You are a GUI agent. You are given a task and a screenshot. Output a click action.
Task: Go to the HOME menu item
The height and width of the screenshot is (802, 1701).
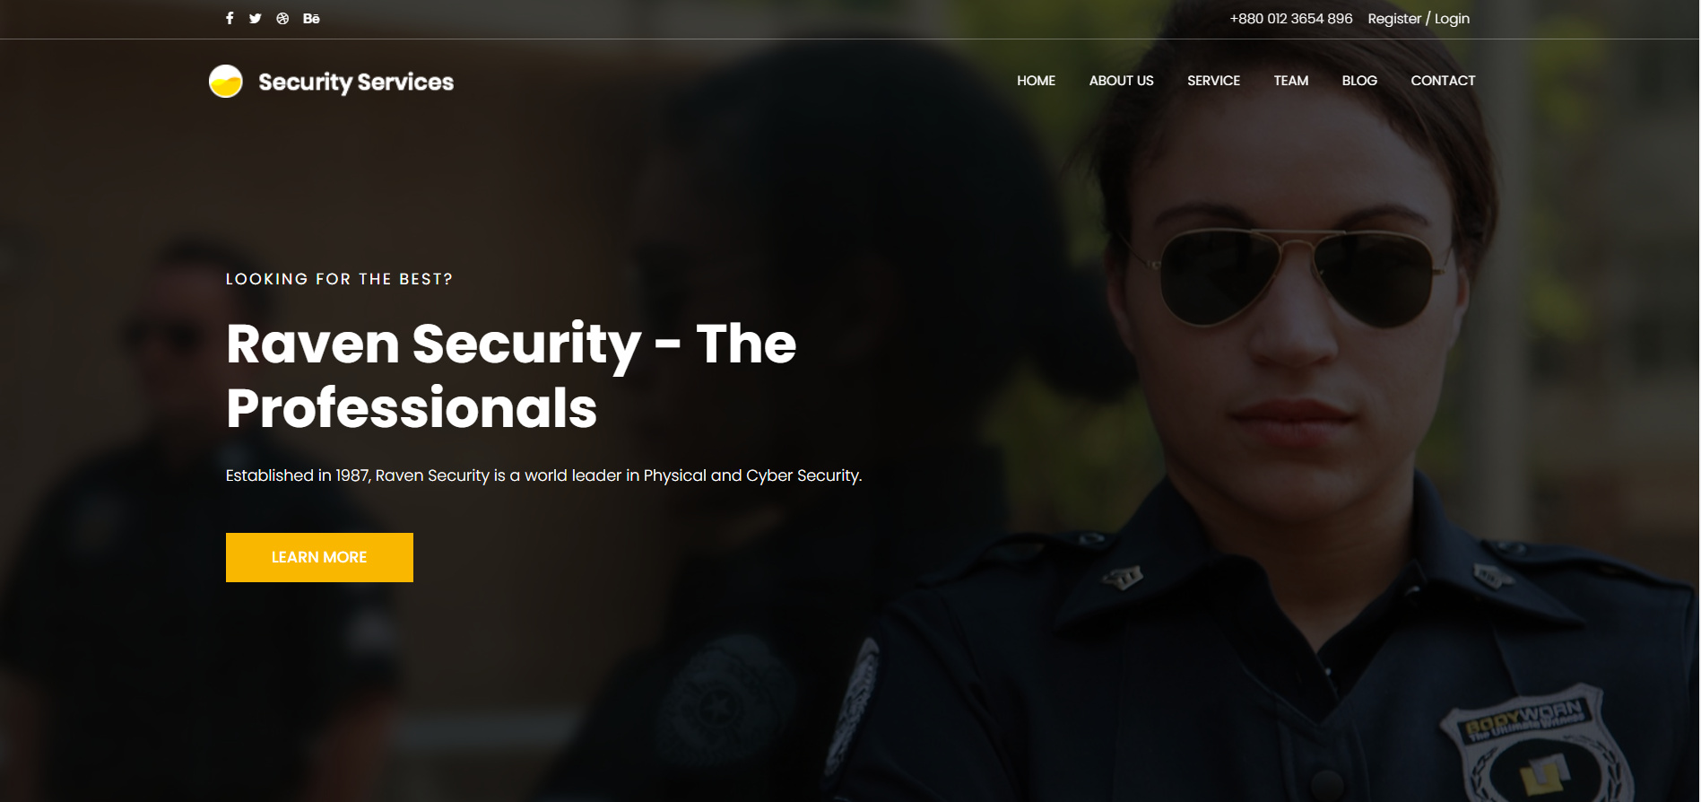tap(1036, 81)
